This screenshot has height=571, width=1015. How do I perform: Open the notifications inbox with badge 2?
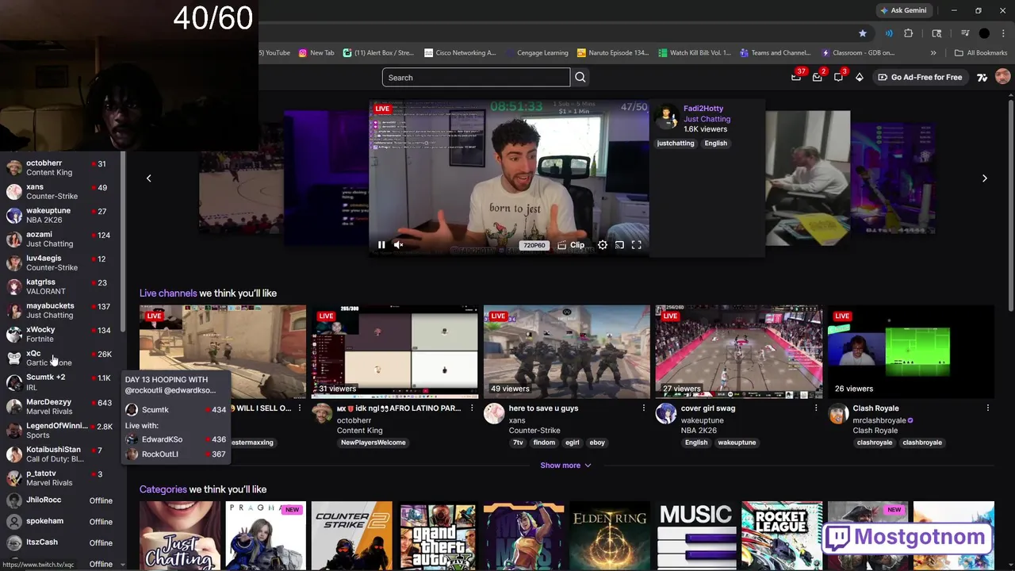[x=817, y=77]
